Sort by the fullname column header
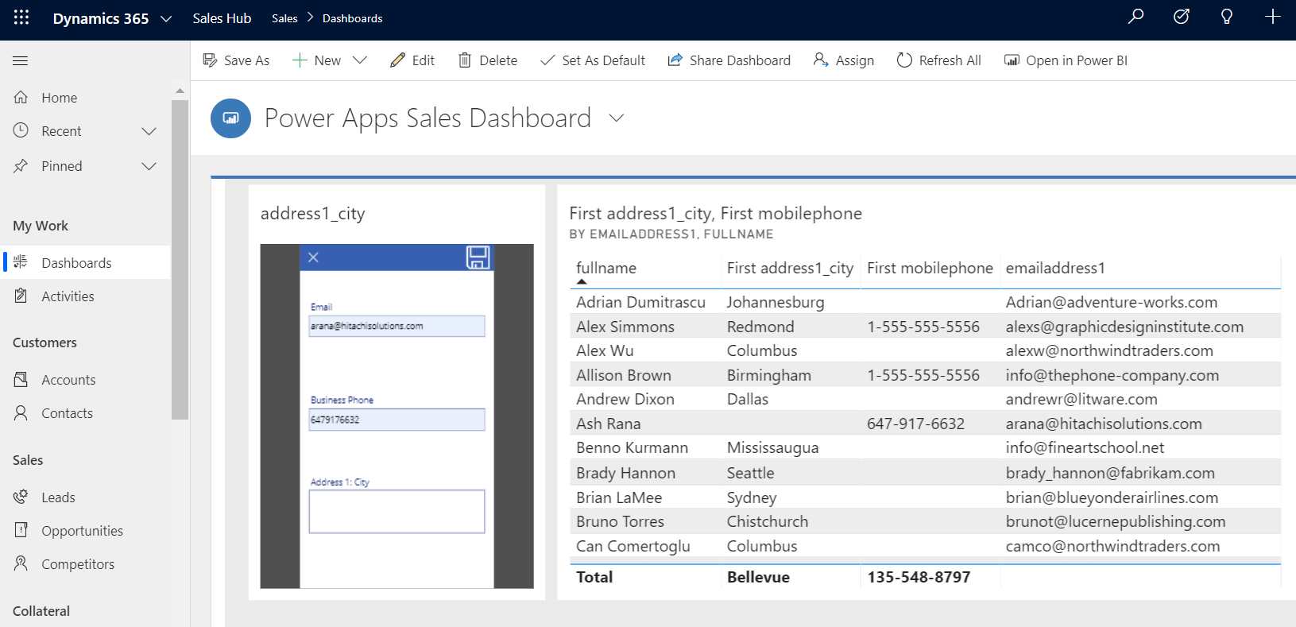The width and height of the screenshot is (1296, 627). pos(606,269)
